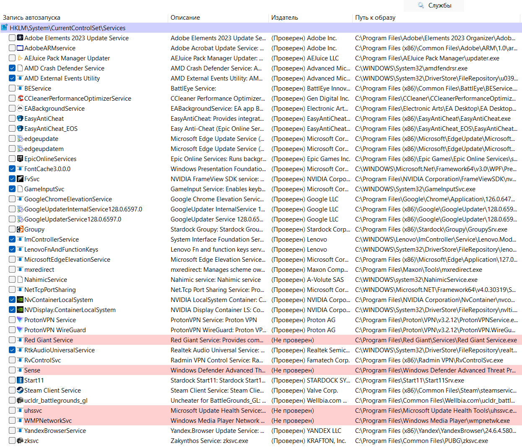Select the HKLM\System\CurrentControlSet\Services registry row
This screenshot has width=522, height=448.
(261, 28)
